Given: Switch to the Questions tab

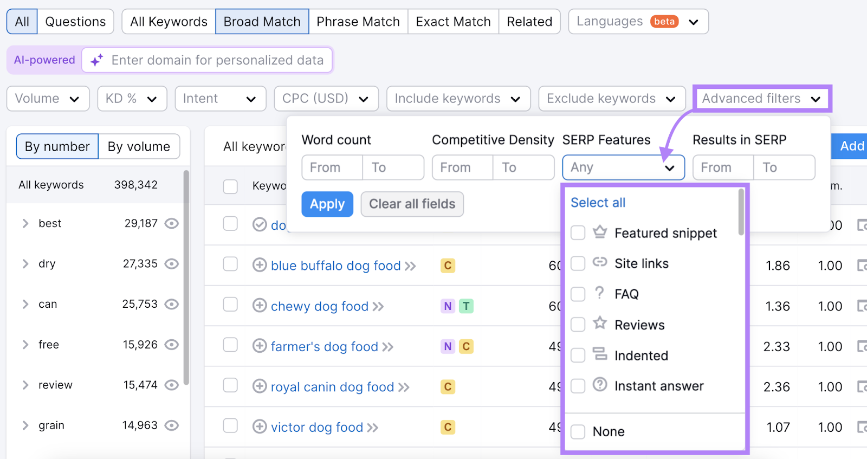Looking at the screenshot, I should (75, 21).
